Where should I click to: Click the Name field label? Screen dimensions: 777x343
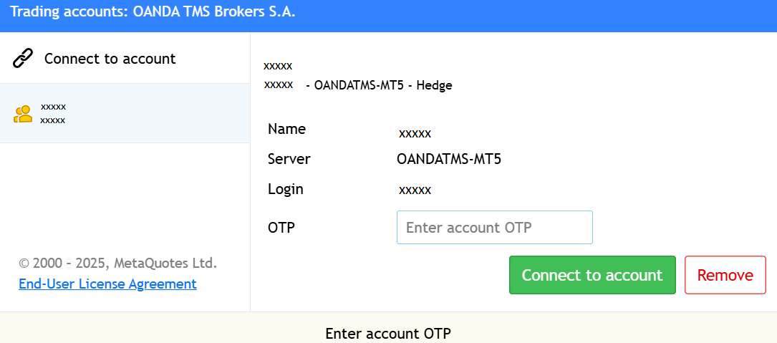coord(286,129)
